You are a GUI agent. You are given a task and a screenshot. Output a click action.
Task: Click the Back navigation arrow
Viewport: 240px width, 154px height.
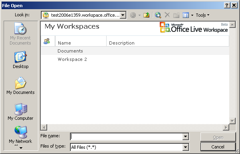(x=133, y=15)
